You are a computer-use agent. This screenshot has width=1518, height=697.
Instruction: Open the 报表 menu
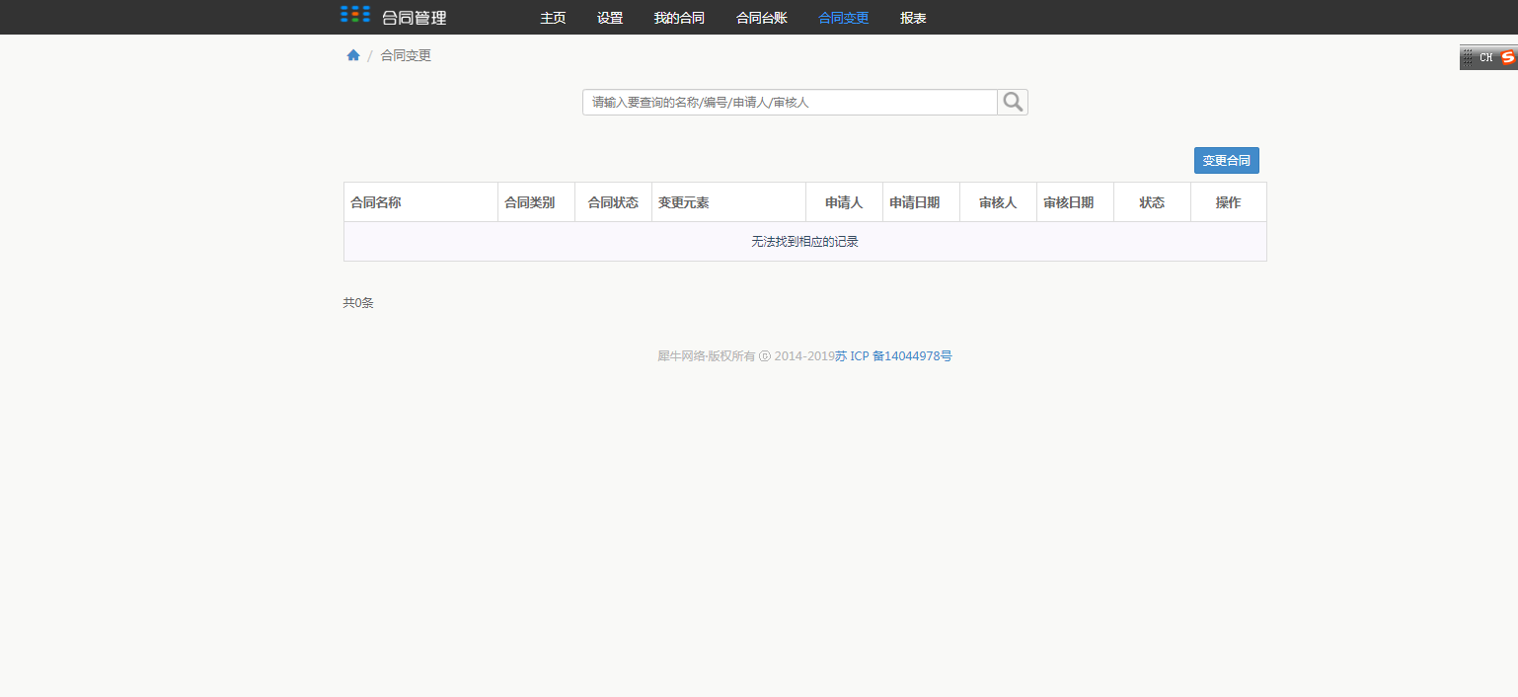[914, 18]
